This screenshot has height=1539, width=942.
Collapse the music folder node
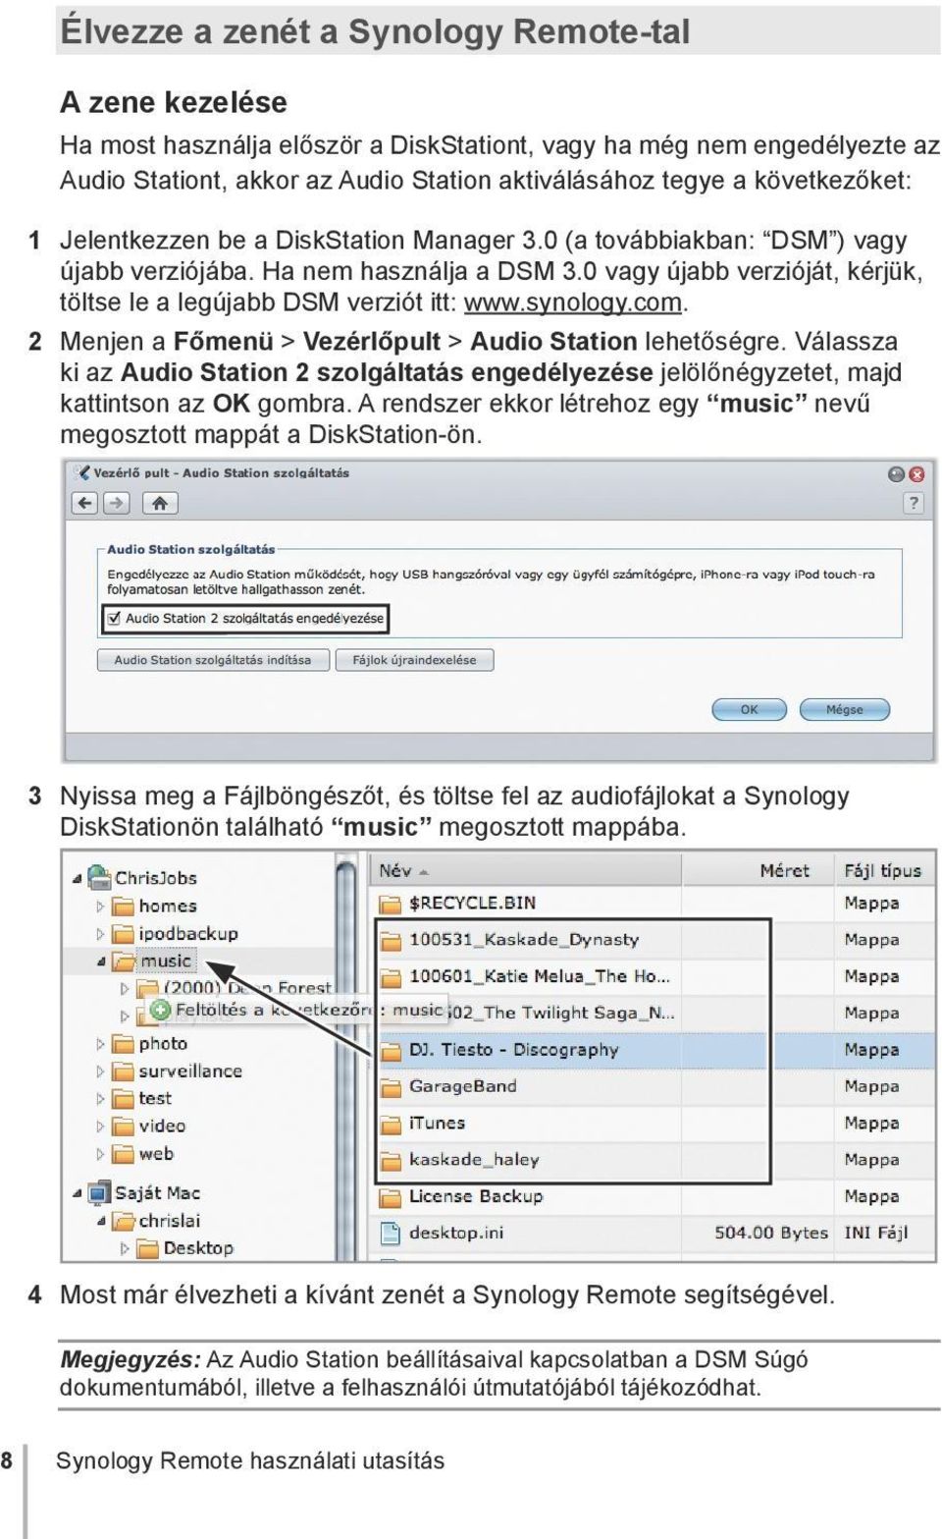click(101, 962)
